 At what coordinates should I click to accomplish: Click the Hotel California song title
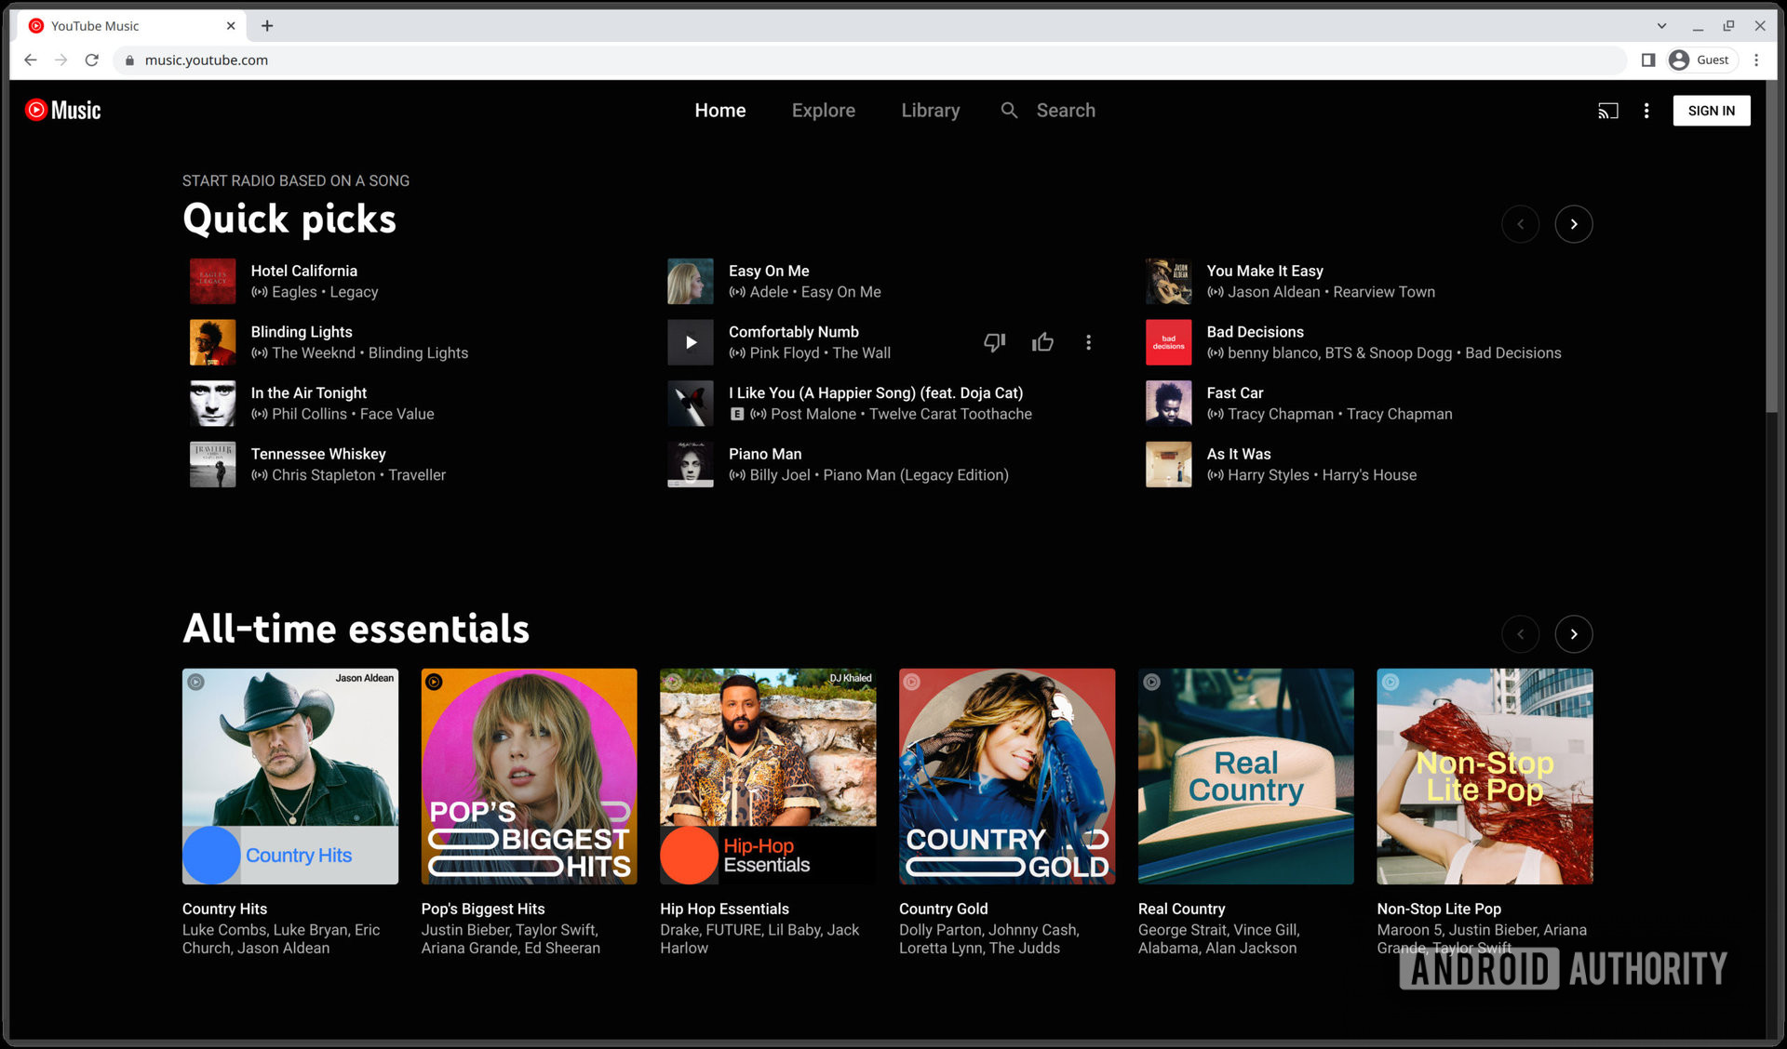(303, 271)
